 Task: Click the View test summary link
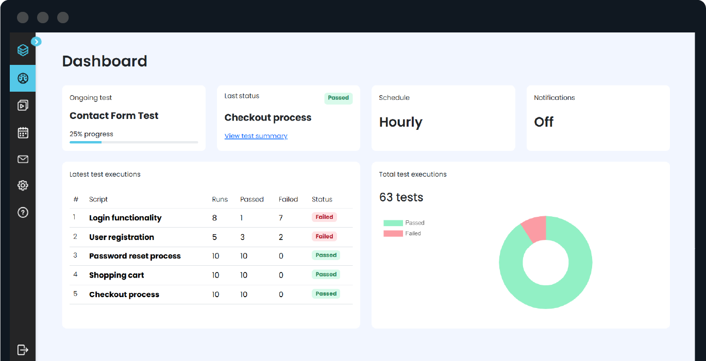(x=256, y=136)
